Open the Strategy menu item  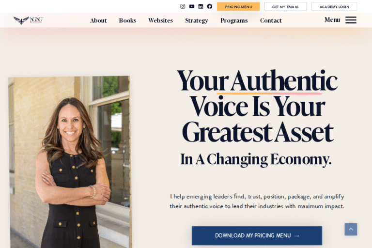point(196,20)
